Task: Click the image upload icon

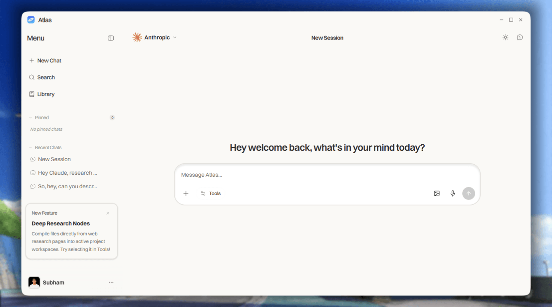Action: coord(437,193)
